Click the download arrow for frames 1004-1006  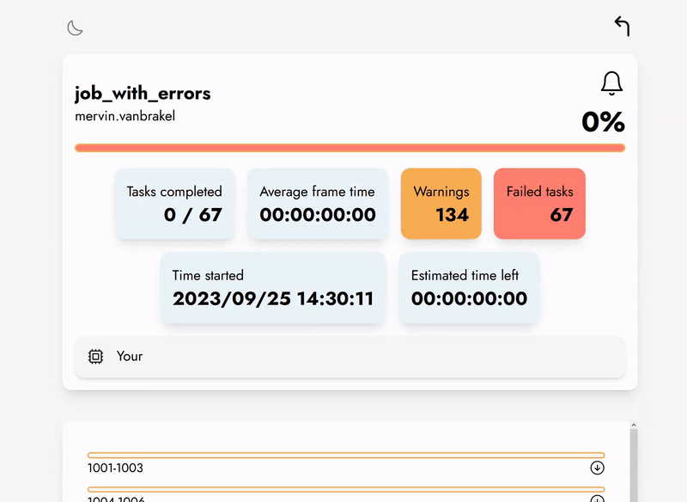coord(597,497)
